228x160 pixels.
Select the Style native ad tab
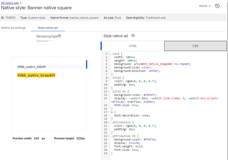coord(48,28)
